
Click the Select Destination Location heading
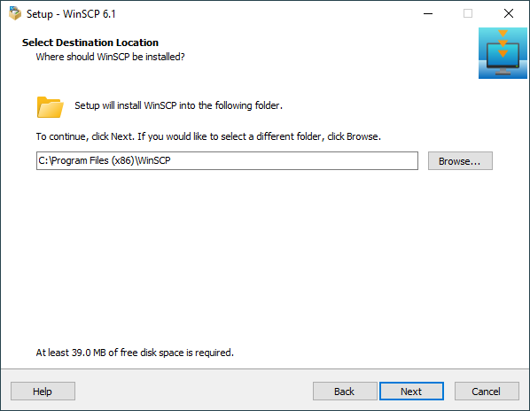(x=90, y=43)
